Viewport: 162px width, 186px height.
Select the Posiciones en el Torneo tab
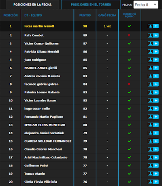pos(91,5)
